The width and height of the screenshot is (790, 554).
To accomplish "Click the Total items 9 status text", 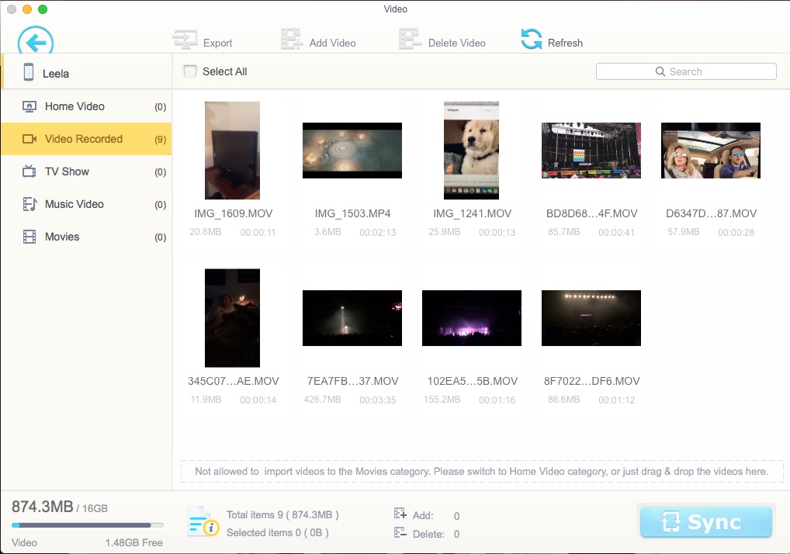I will pyautogui.click(x=282, y=514).
